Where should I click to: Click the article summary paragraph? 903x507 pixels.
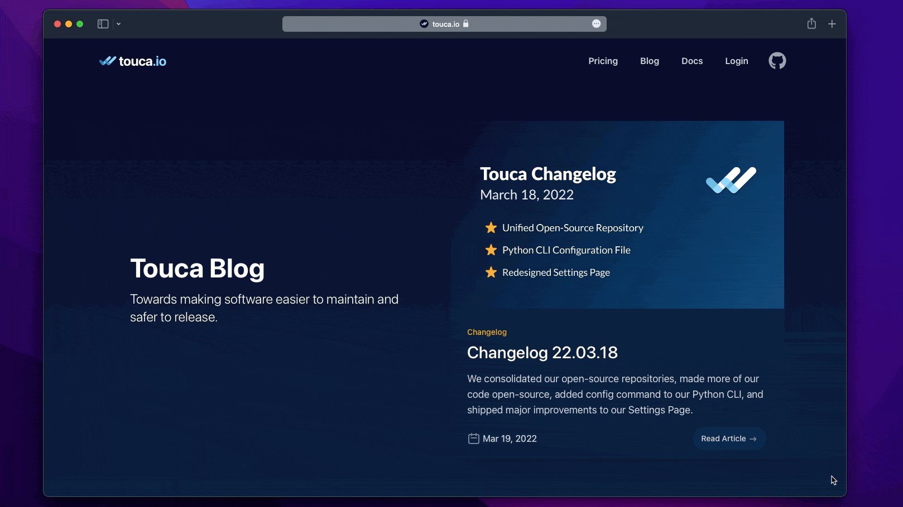pos(615,394)
